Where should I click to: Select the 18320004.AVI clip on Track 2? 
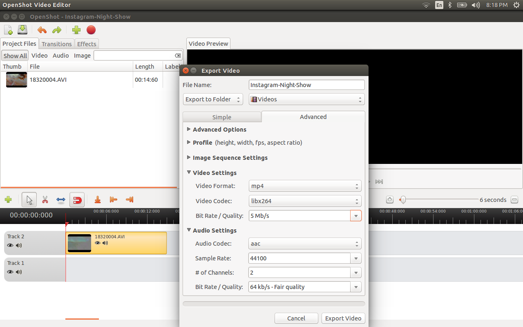116,243
